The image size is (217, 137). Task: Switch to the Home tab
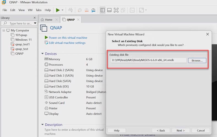(49, 20)
